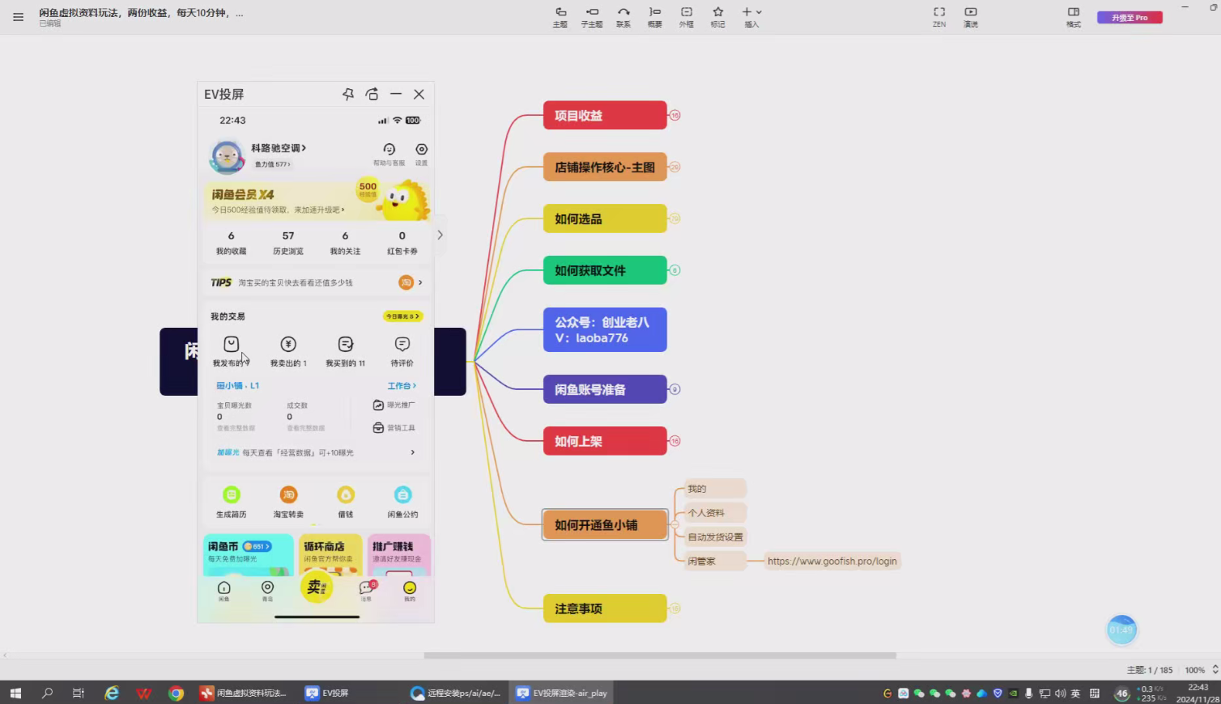
Task: Open 设置 in the phone screen
Action: tap(422, 153)
